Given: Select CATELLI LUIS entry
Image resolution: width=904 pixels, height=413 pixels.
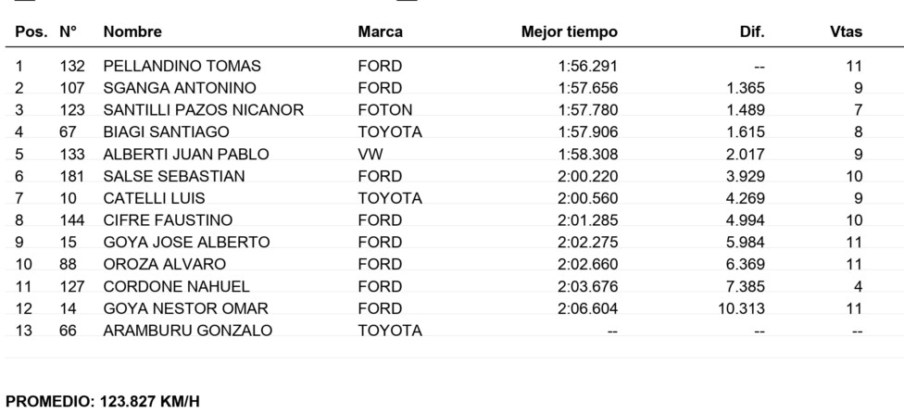Looking at the screenshot, I should coord(154,199).
